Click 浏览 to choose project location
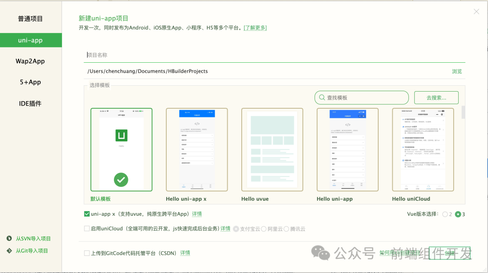488x273 pixels. tap(457, 71)
